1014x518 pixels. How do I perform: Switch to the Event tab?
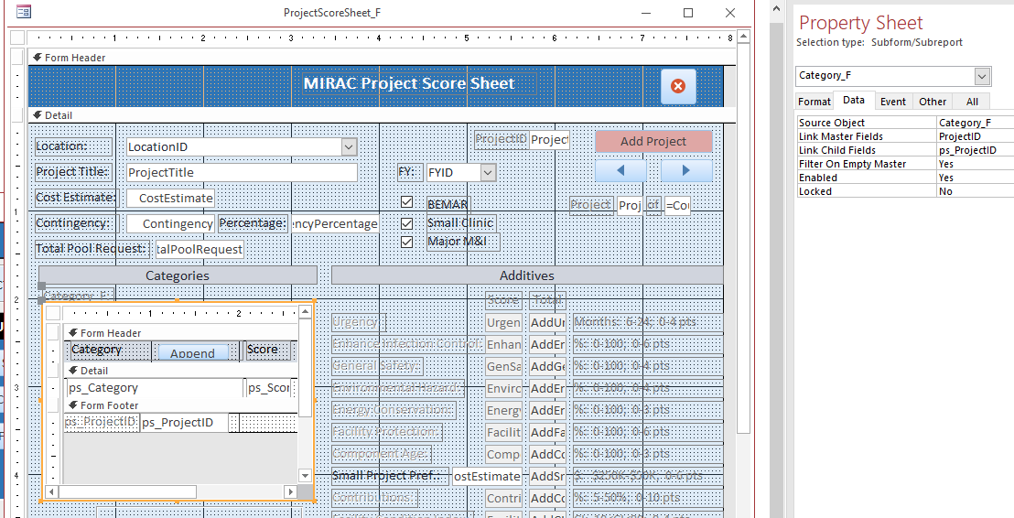[x=893, y=102]
